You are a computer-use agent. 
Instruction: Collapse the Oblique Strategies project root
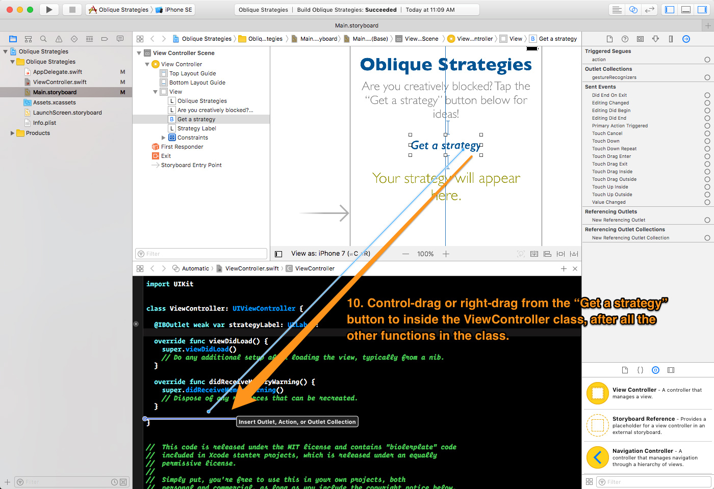pyautogui.click(x=6, y=51)
